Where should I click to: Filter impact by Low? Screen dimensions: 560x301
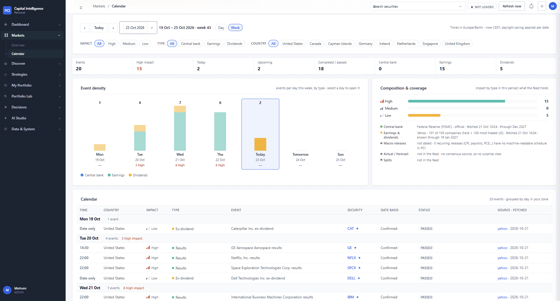pyautogui.click(x=145, y=44)
